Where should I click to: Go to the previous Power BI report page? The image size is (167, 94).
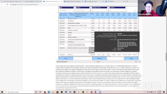click(94, 62)
